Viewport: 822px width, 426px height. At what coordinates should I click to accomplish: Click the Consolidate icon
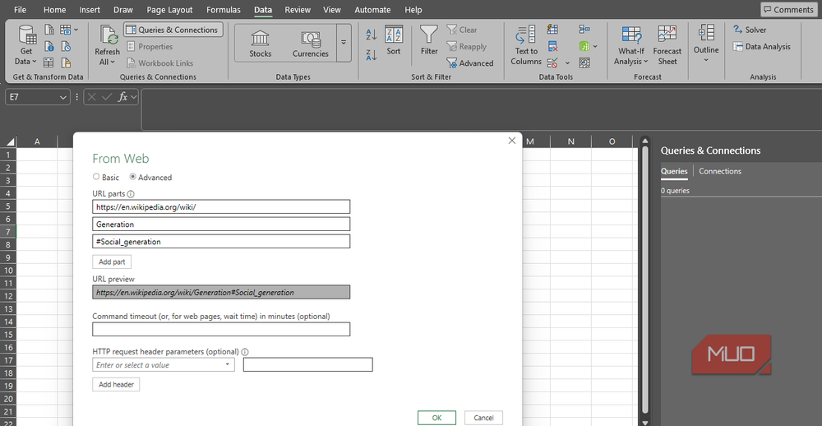[584, 30]
